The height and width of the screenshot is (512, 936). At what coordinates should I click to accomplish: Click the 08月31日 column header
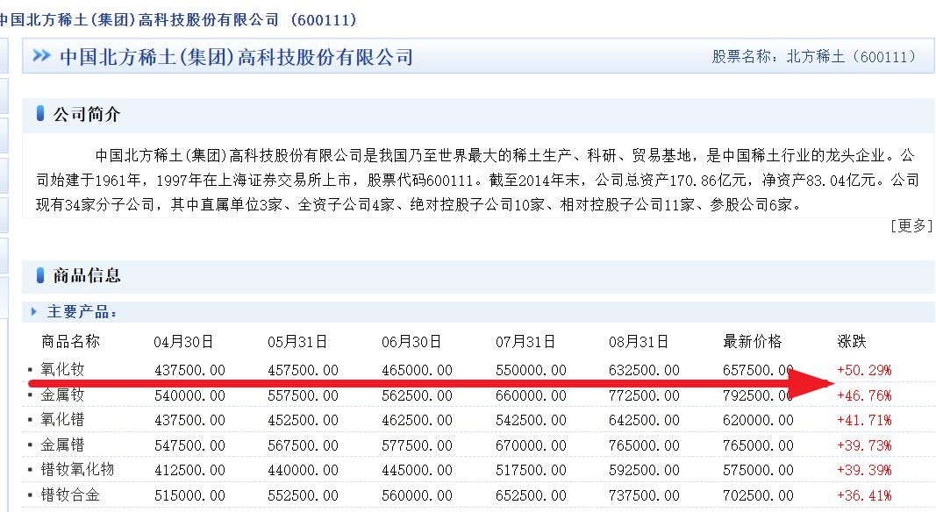(639, 342)
